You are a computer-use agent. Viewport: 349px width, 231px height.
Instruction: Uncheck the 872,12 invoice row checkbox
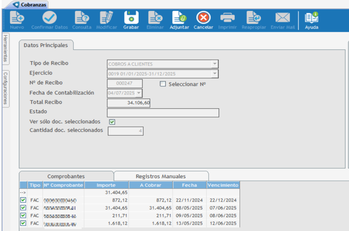[x=23, y=200]
